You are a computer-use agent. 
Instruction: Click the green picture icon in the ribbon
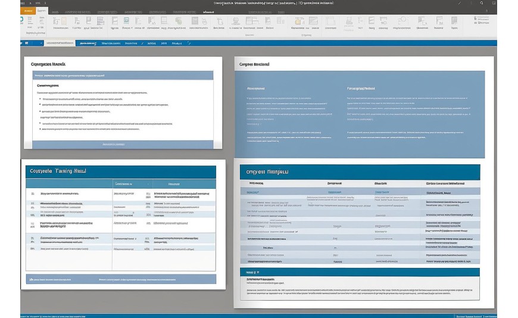tap(126, 21)
